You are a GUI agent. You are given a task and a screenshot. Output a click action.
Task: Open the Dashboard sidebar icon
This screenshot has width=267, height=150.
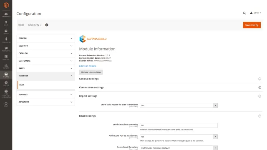click(x=6, y=15)
